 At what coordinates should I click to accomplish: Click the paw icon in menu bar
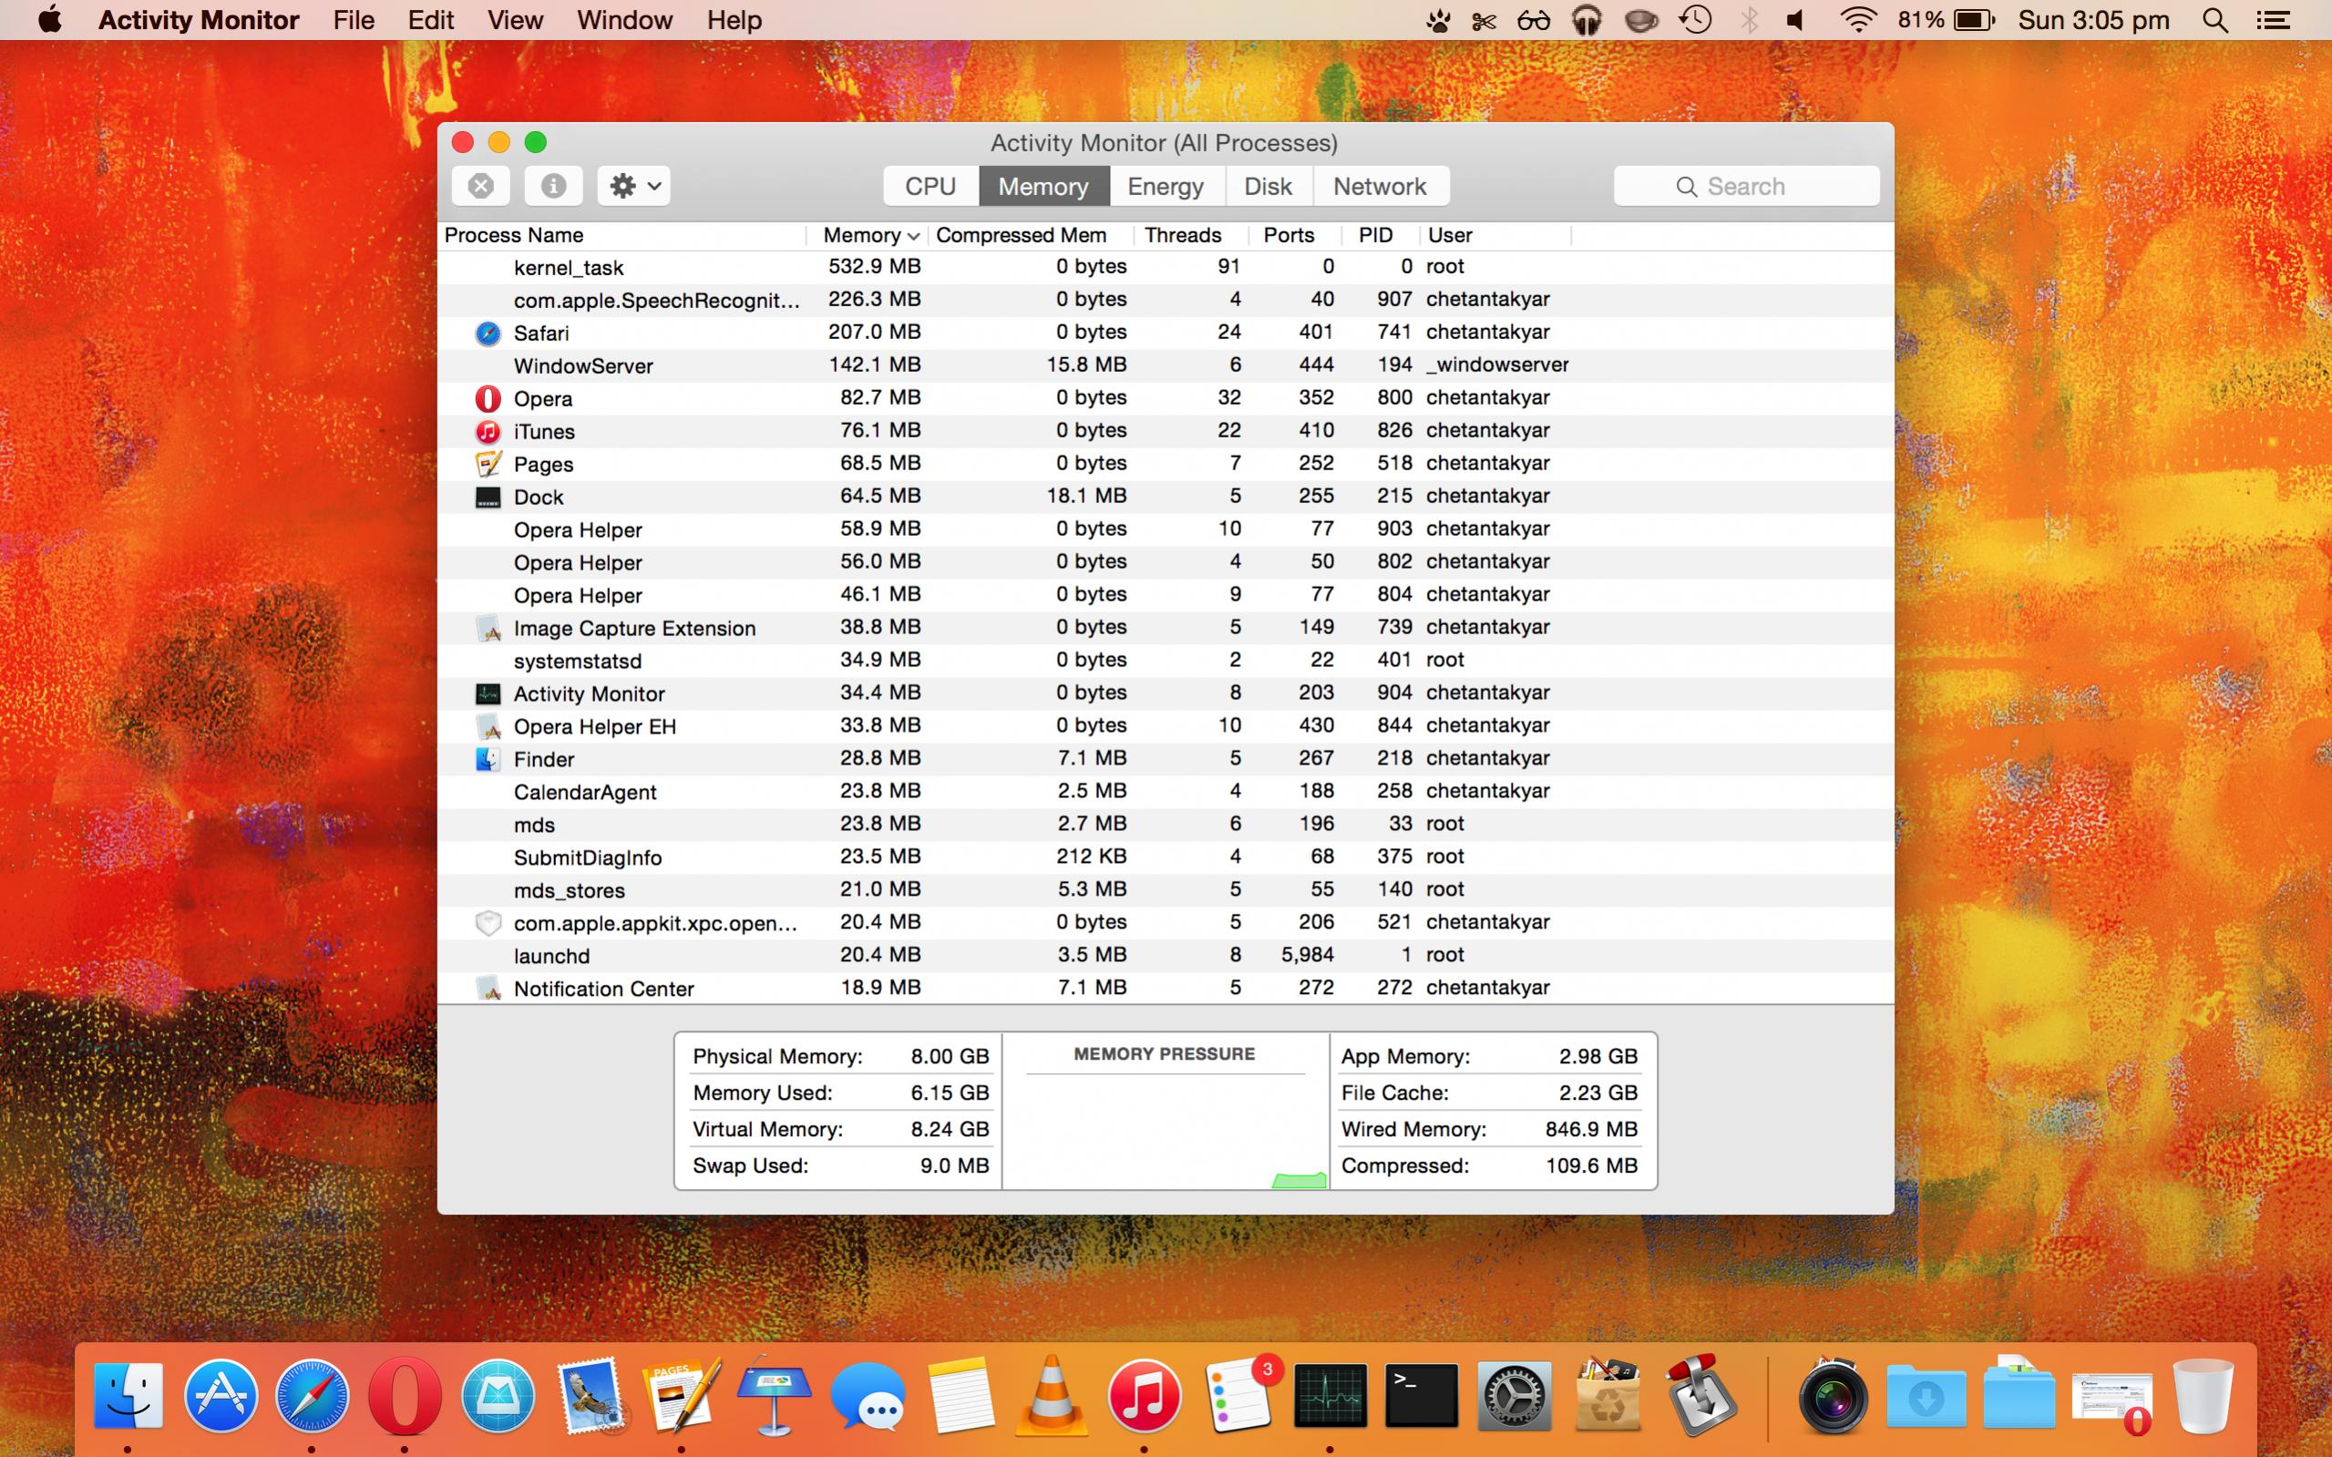(x=1439, y=20)
